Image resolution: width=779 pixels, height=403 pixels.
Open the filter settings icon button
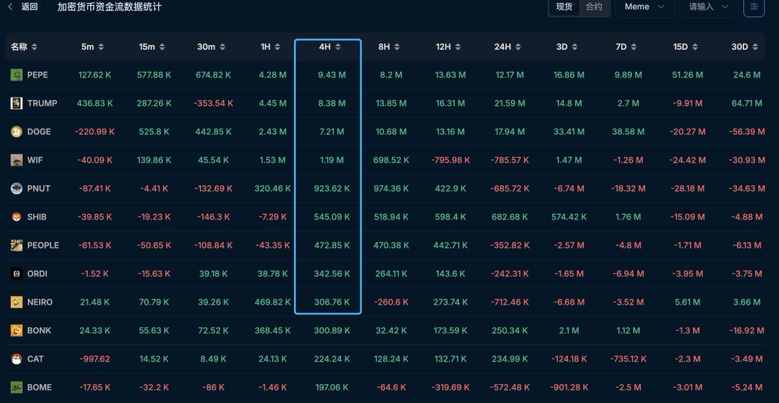[754, 6]
